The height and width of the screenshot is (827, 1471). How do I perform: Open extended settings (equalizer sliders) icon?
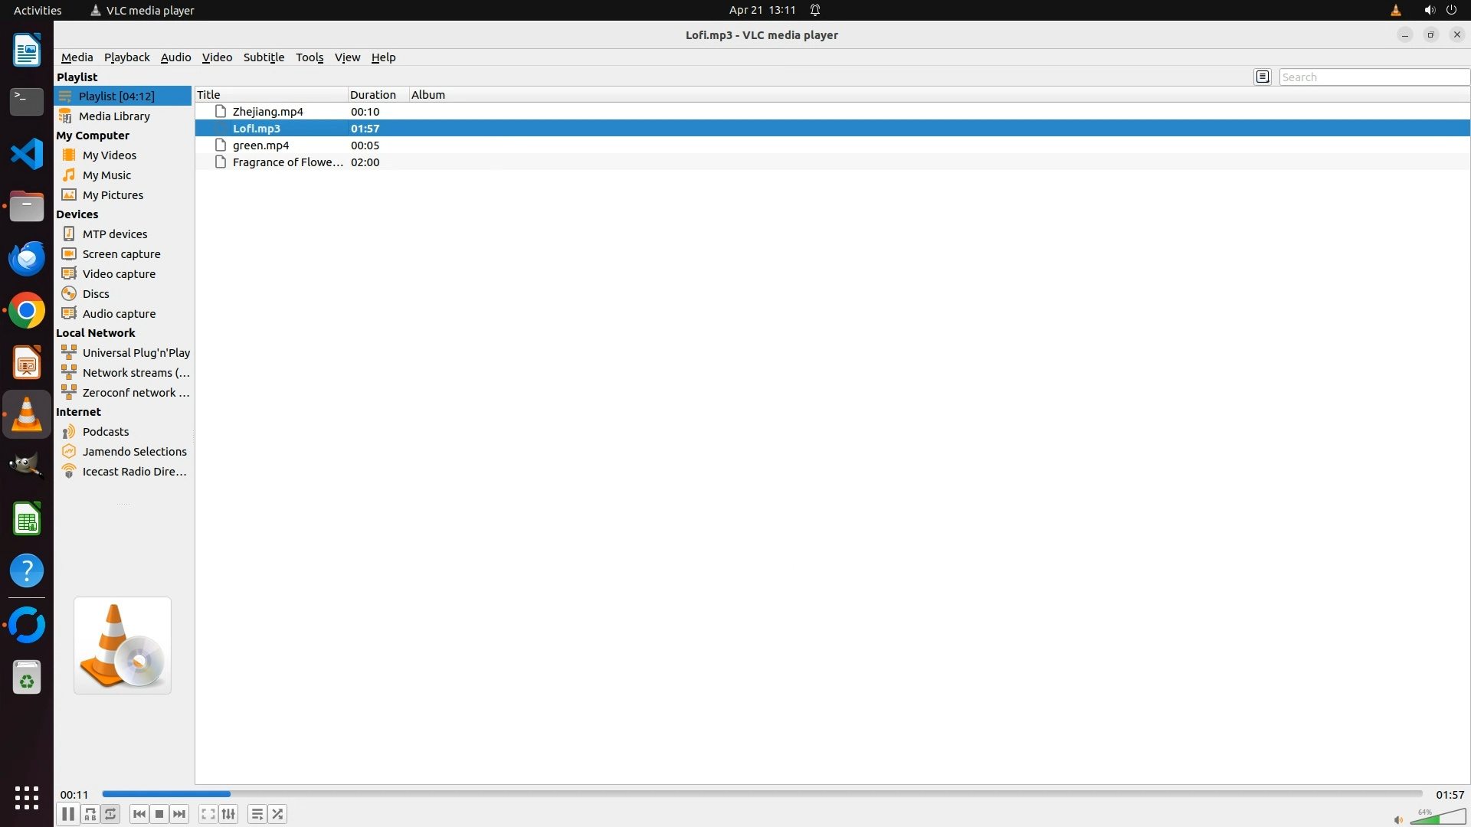pos(228,814)
